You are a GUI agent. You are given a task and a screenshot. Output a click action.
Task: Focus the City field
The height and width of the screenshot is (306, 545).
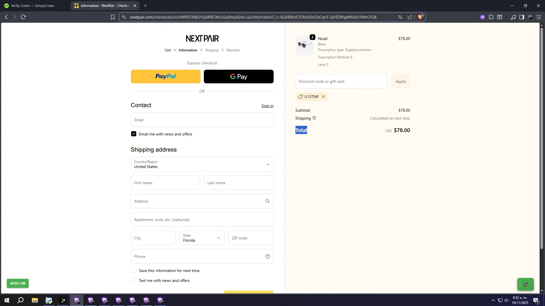(x=153, y=238)
